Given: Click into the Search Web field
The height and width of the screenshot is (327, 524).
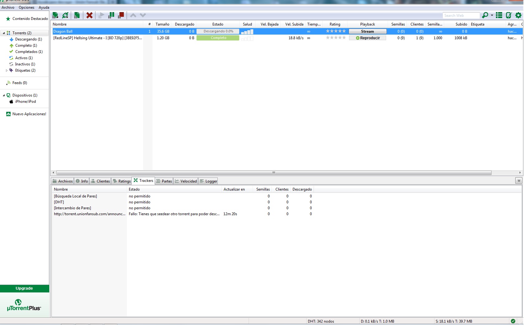Looking at the screenshot, I should pyautogui.click(x=461, y=15).
